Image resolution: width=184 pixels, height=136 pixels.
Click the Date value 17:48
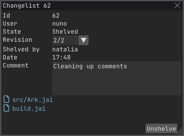click(61, 57)
